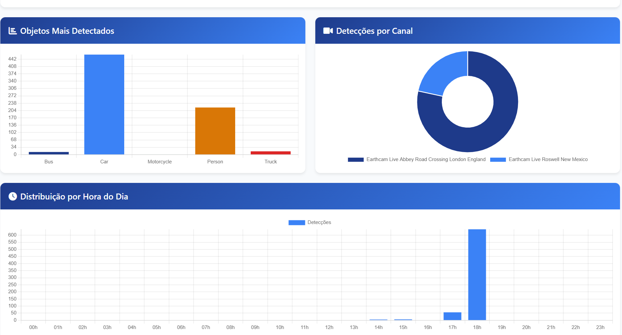
Task: Toggle the Earthcam Live Abbey Road legend label
Action: pyautogui.click(x=426, y=159)
